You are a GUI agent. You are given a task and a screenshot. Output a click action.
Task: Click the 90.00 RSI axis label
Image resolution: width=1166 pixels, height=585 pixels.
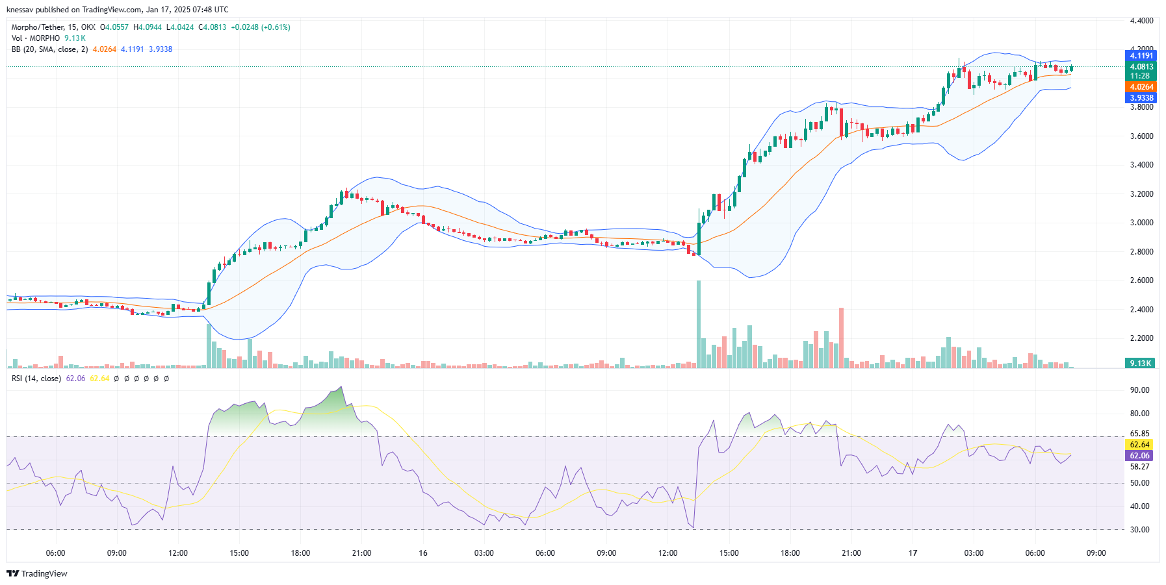point(1139,390)
